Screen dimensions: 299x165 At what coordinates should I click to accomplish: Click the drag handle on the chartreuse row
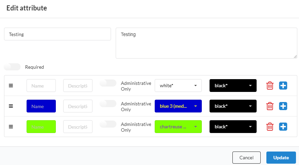[11, 127]
